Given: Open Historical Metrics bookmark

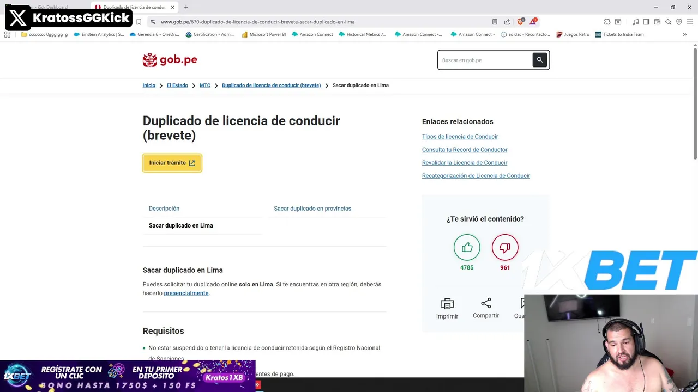Looking at the screenshot, I should pyautogui.click(x=362, y=34).
